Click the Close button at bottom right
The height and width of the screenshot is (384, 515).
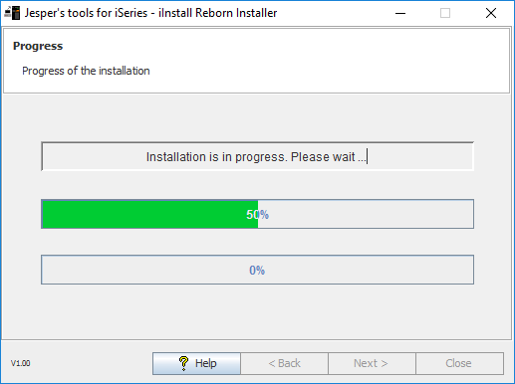pos(459,363)
